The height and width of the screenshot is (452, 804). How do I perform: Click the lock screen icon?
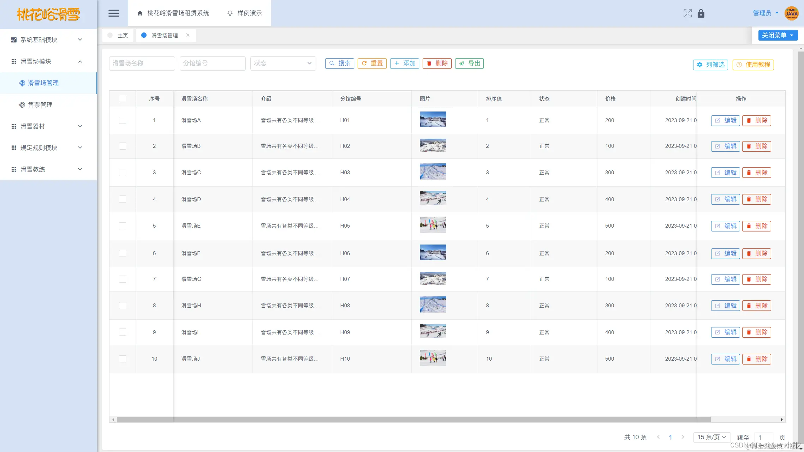(701, 13)
